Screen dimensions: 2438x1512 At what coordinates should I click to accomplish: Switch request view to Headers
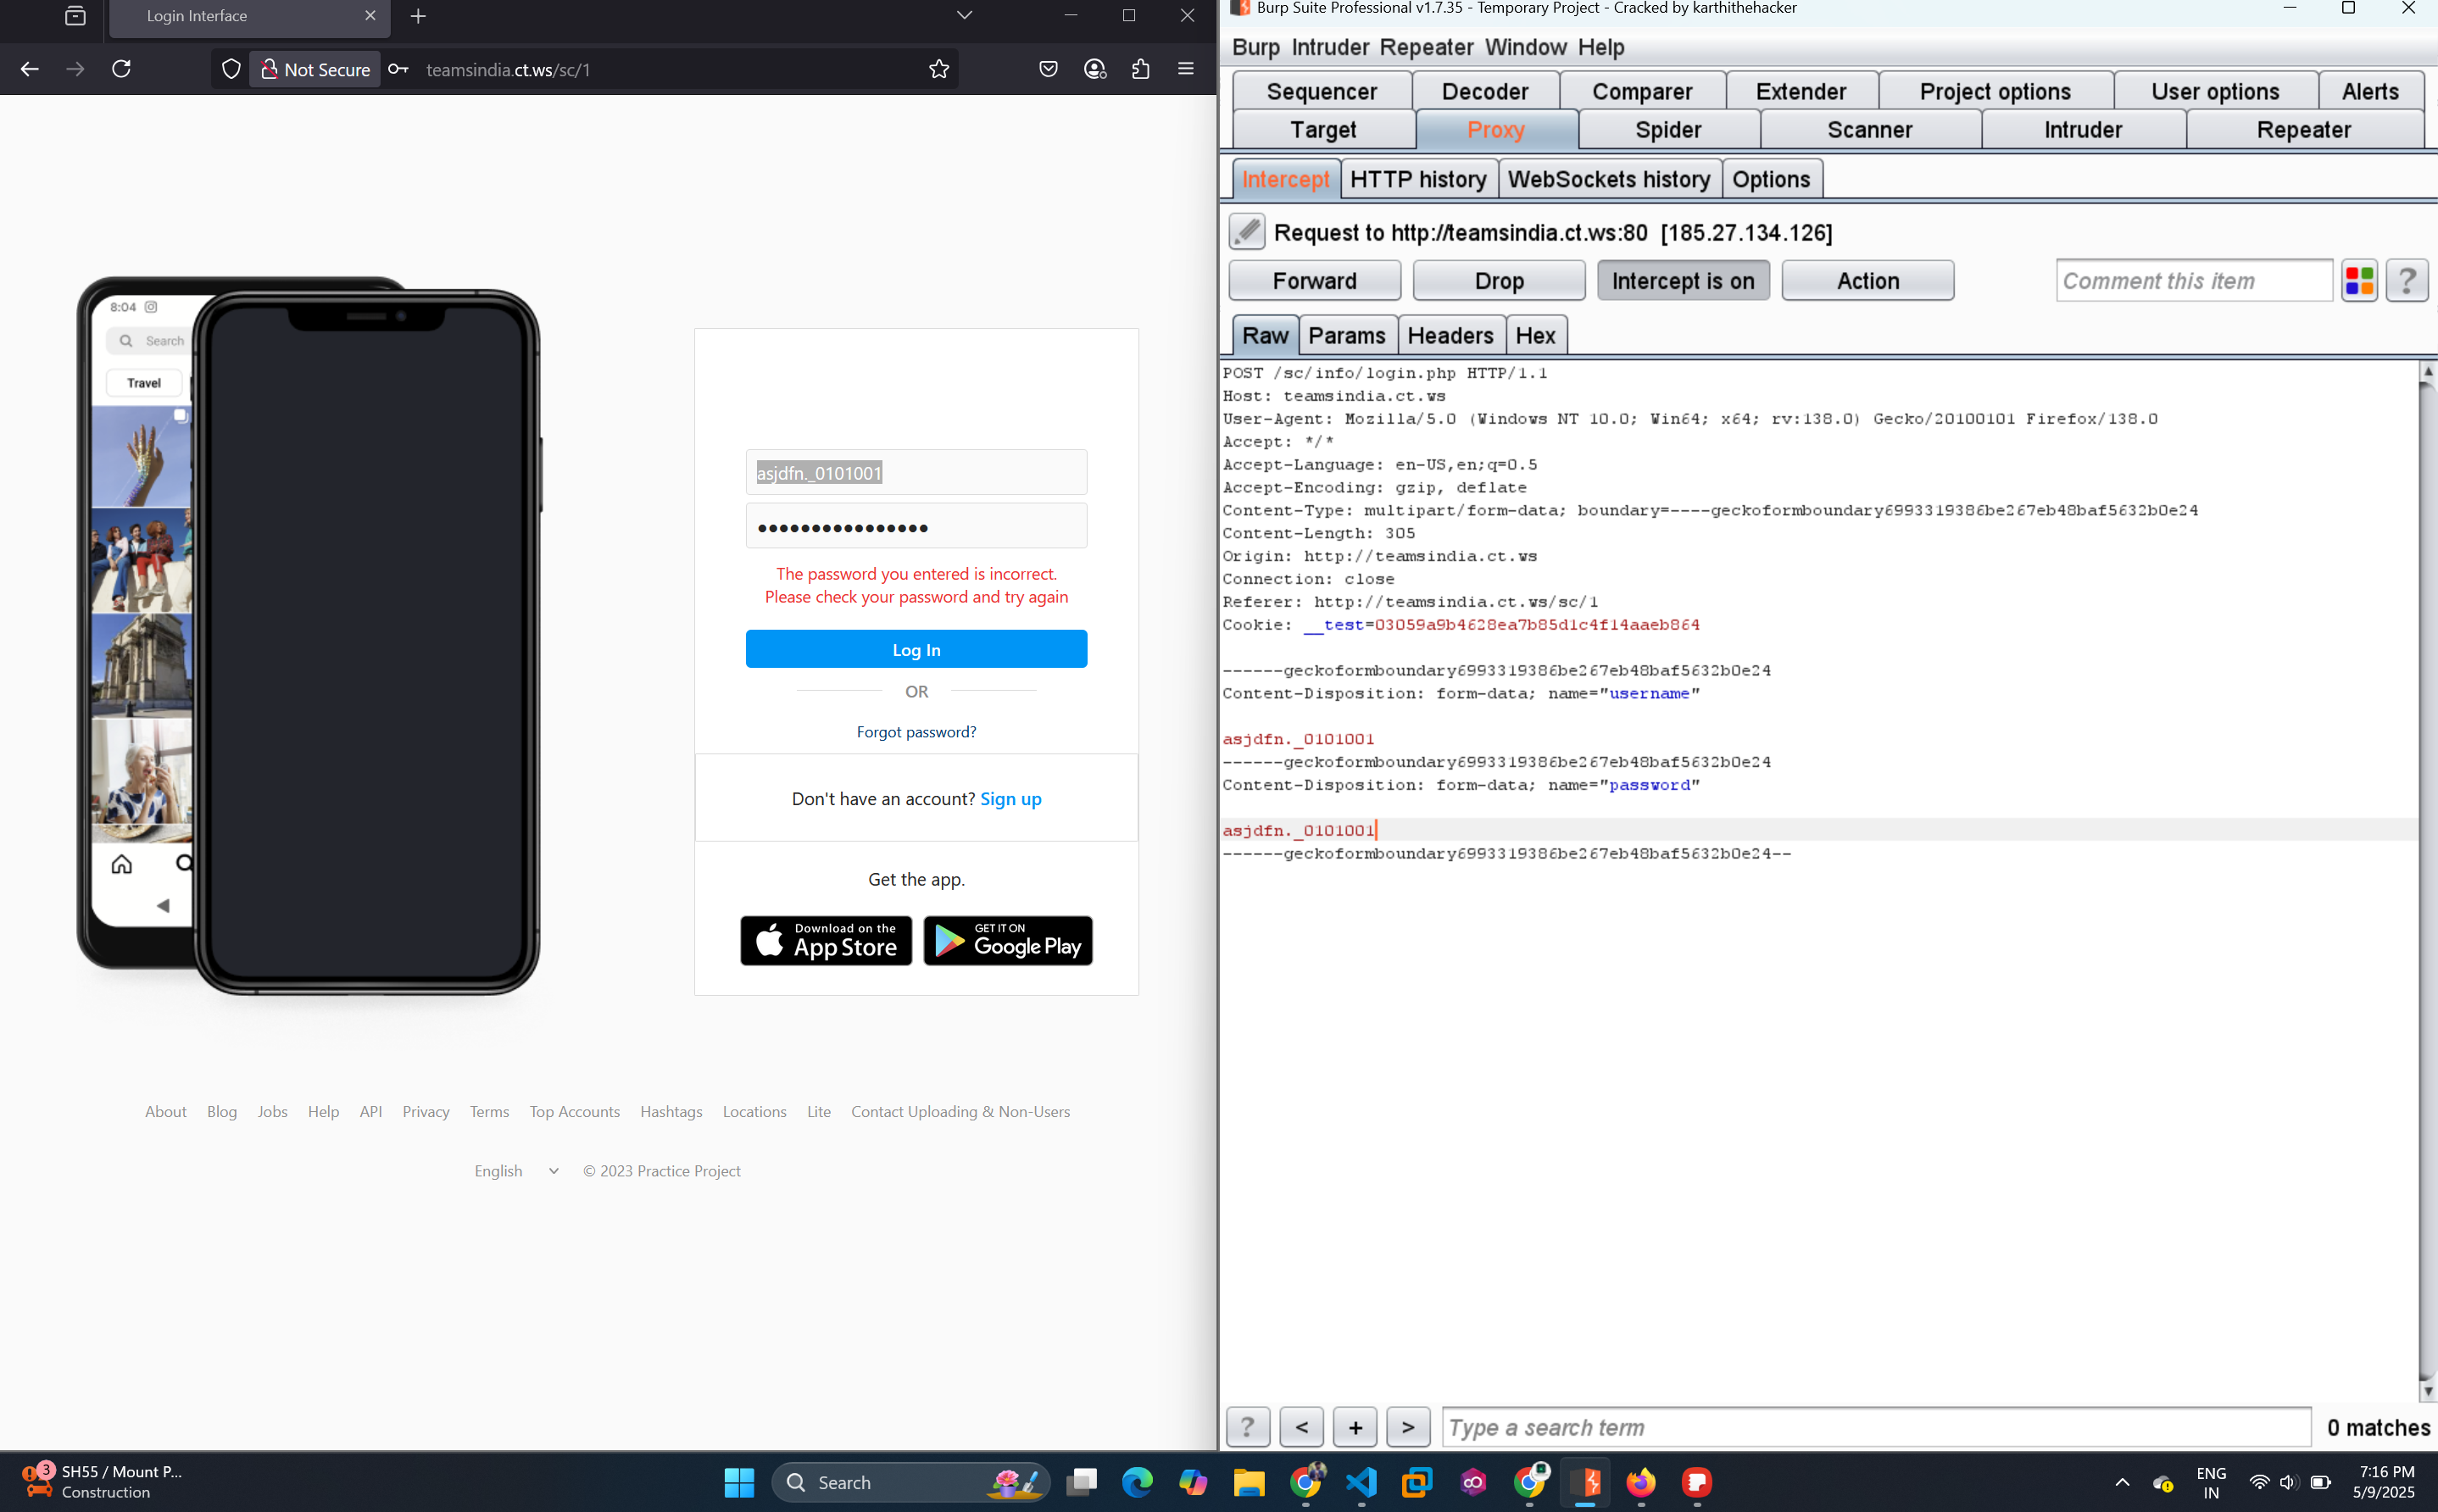[1450, 335]
